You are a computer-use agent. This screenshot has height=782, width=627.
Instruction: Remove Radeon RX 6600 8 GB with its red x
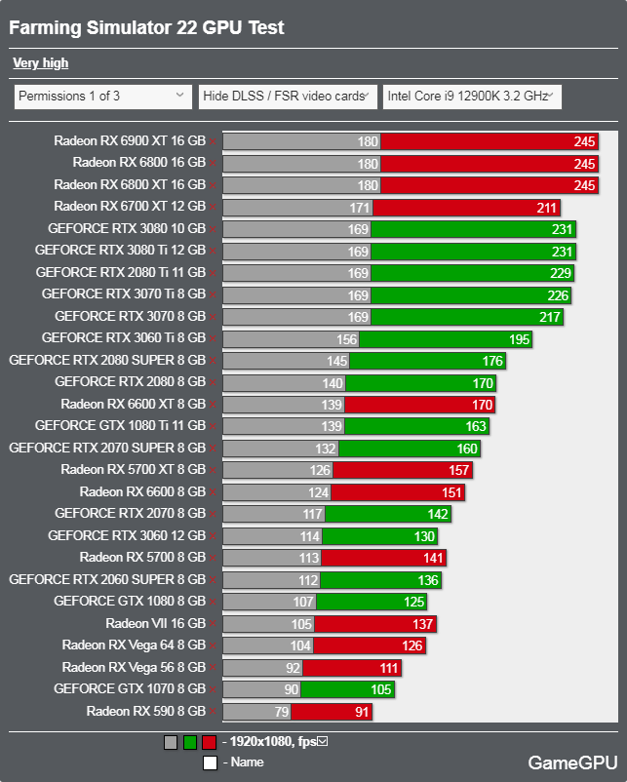213,492
